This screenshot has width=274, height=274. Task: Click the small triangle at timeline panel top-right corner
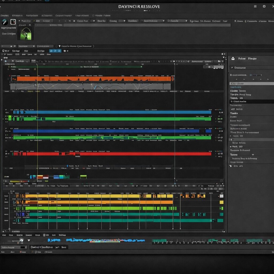(x=223, y=58)
